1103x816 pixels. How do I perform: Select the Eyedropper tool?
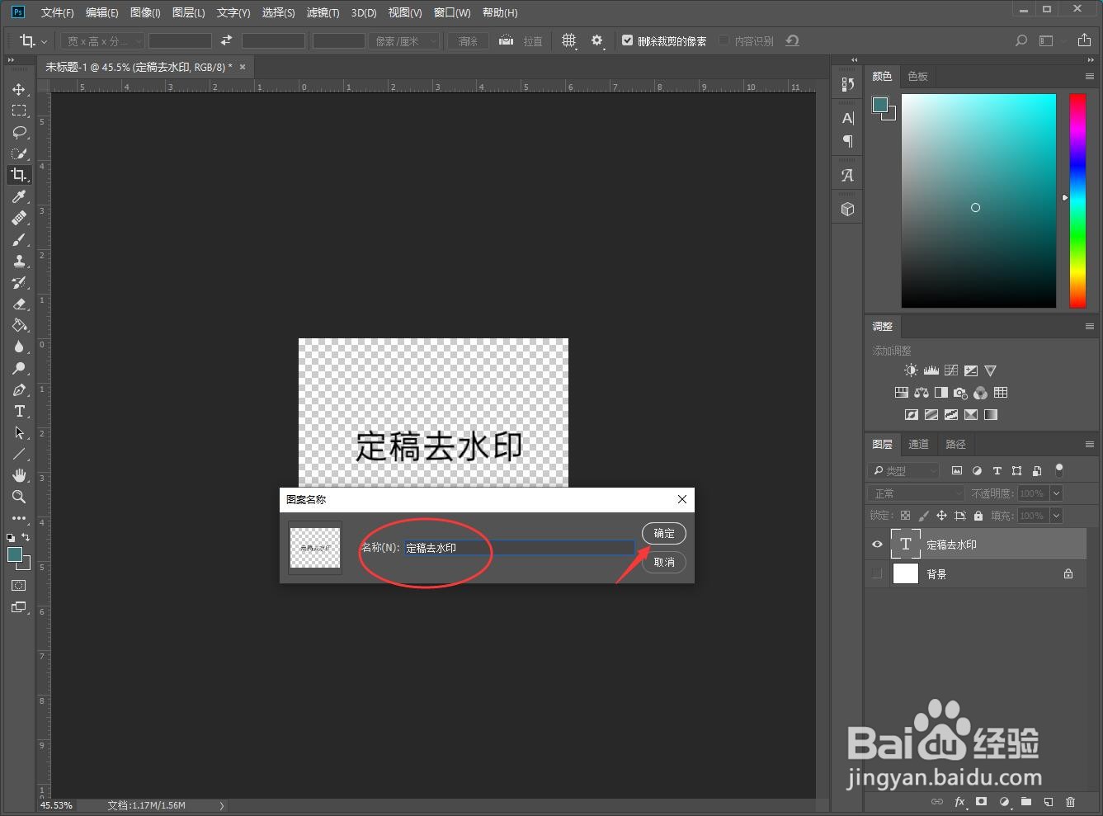coord(19,196)
